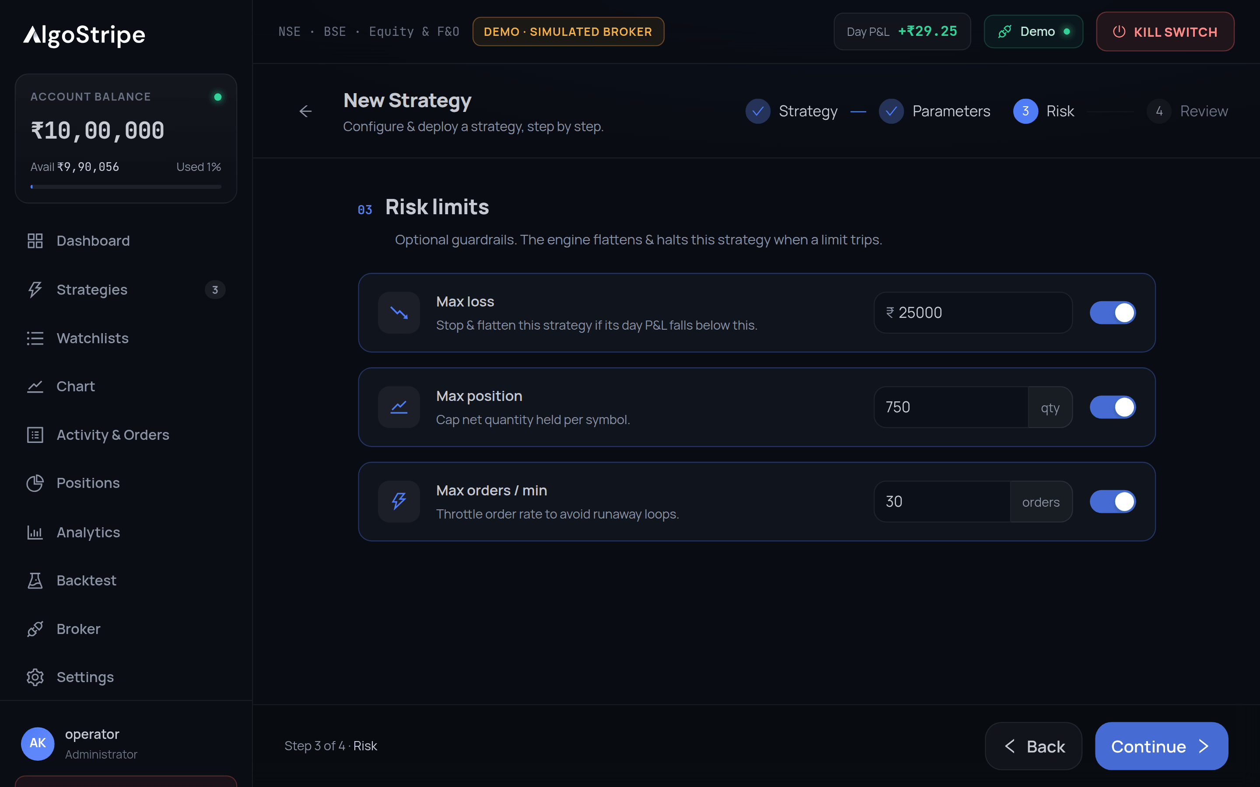Click the Backtest flask icon
This screenshot has width=1260, height=787.
[35, 580]
